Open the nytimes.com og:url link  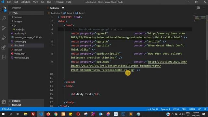click(x=167, y=33)
